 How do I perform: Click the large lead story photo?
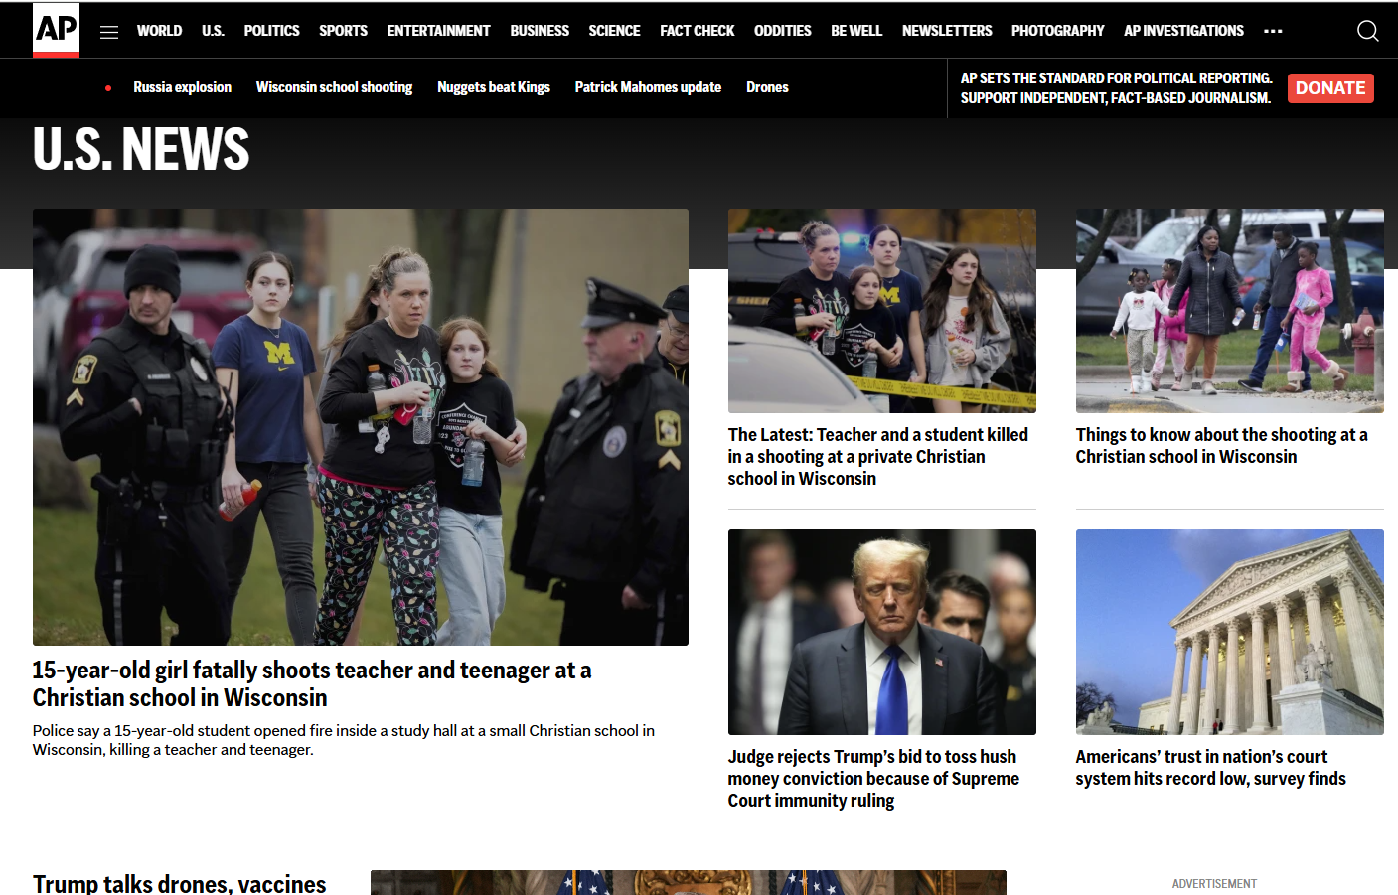pos(360,427)
